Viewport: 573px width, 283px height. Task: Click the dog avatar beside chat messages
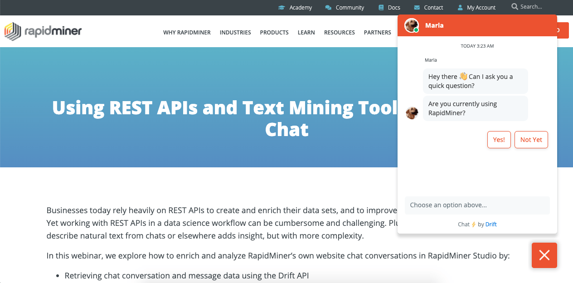click(x=412, y=112)
